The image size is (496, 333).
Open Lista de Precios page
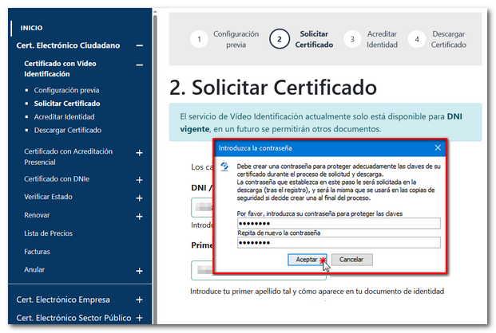tap(50, 233)
